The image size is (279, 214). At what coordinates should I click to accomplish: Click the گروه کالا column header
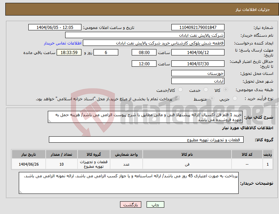point(94,154)
